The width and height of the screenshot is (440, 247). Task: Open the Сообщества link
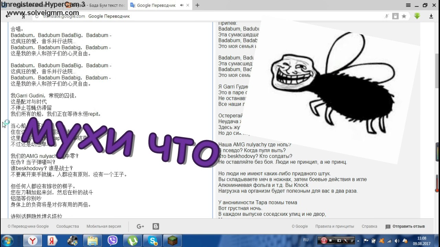[x=68, y=226]
